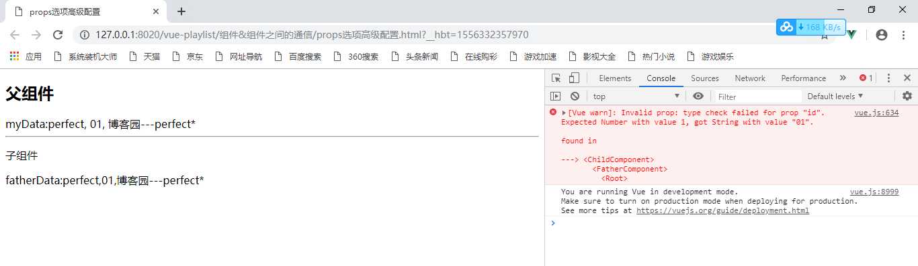This screenshot has height=266, width=918.
Task: Open the 游戏加速 bookmark
Action: point(533,56)
